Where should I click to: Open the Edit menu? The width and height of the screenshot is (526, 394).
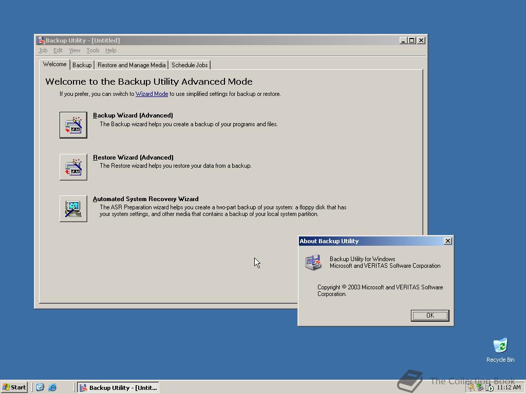pos(58,50)
